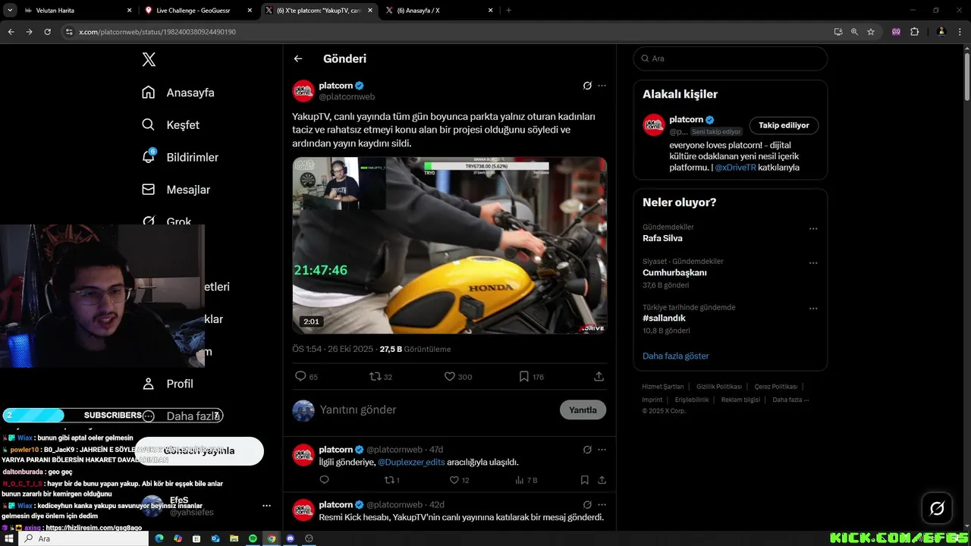Open the @Duplexzer_edits mention link
The width and height of the screenshot is (971, 546).
click(411, 462)
